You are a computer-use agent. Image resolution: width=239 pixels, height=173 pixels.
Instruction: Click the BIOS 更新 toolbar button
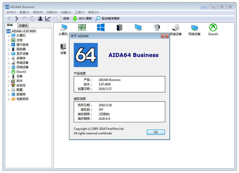(x=82, y=19)
